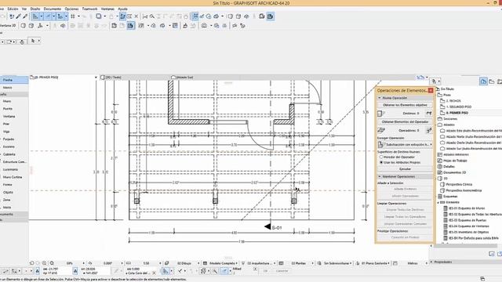This screenshot has height=282, width=502.
Task: Select the Puerta door tool
Action: (14, 109)
